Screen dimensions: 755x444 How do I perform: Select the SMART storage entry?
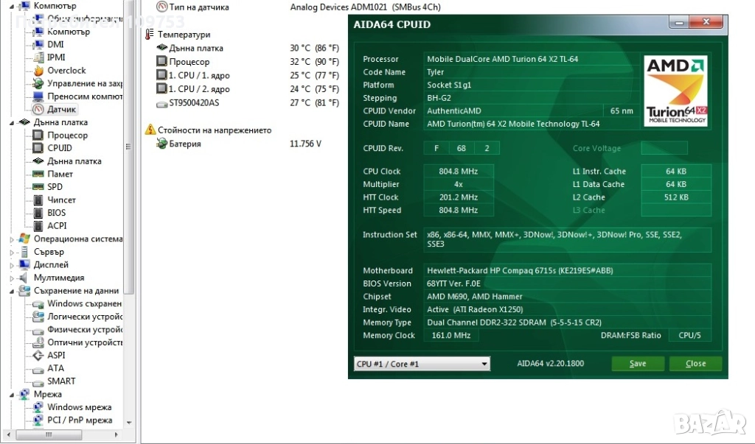click(61, 381)
